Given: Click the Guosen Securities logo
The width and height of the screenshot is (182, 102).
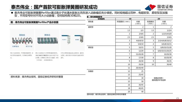Looking at the screenshot, I should 159,8.
